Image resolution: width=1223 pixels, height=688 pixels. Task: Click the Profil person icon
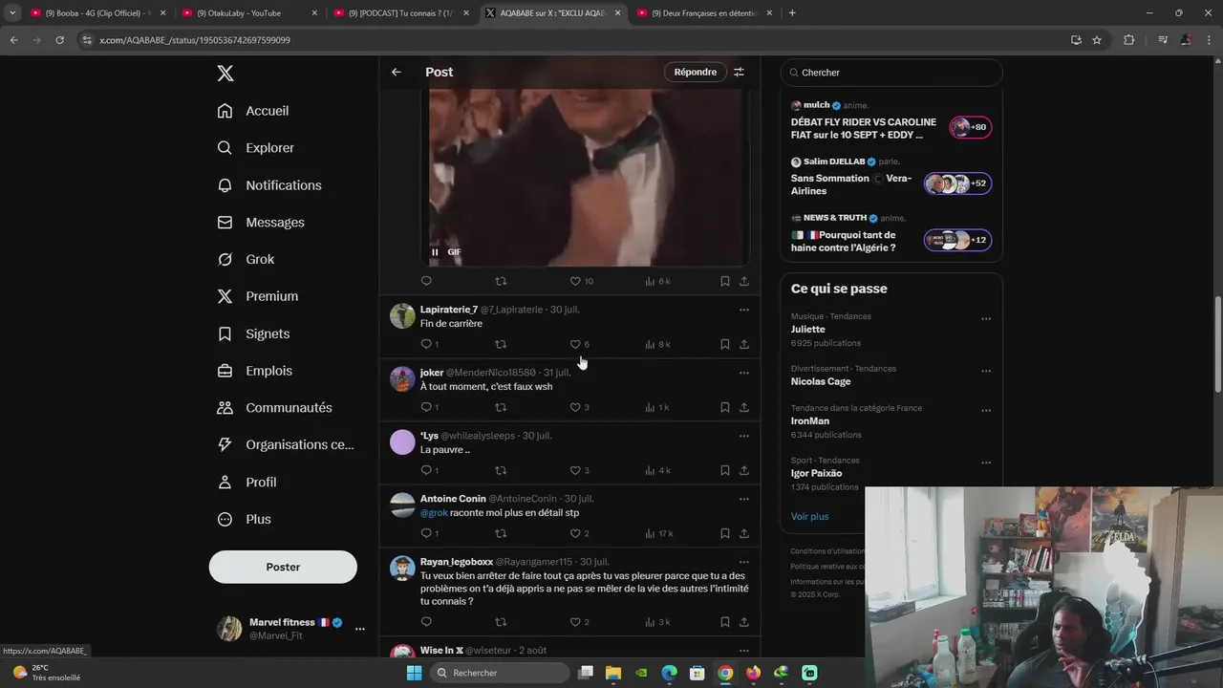click(x=225, y=482)
